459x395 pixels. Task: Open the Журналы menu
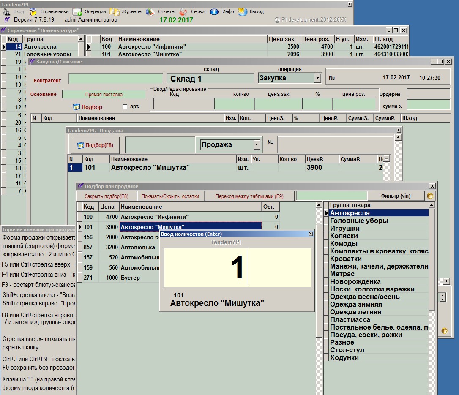coord(132,11)
